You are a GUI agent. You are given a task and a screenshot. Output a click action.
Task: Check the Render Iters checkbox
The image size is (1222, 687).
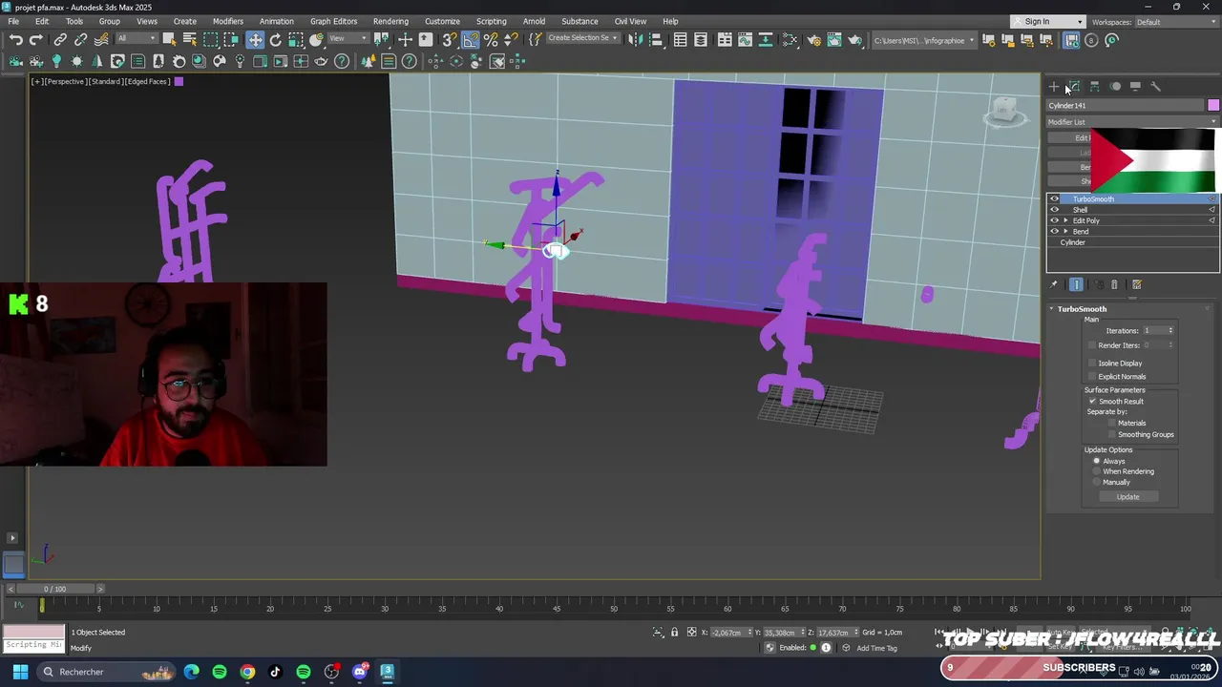click(1092, 345)
